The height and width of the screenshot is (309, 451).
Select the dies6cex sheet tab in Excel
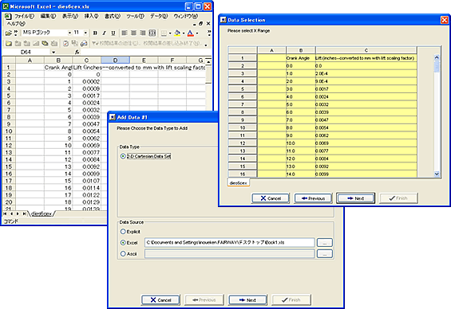42,213
